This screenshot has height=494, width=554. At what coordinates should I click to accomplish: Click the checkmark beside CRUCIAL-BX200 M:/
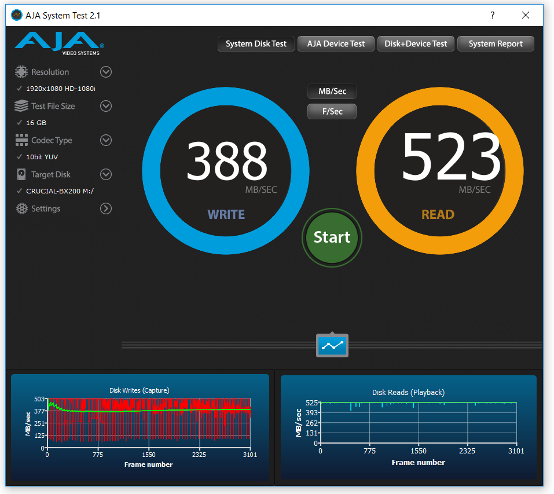click(20, 191)
